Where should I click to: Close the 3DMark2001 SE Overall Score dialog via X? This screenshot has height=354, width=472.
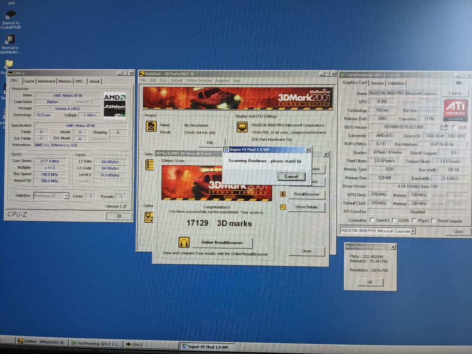(326, 154)
